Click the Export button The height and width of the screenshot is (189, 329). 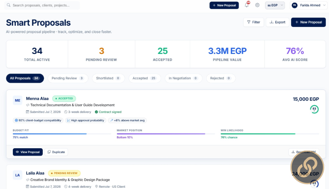click(277, 22)
